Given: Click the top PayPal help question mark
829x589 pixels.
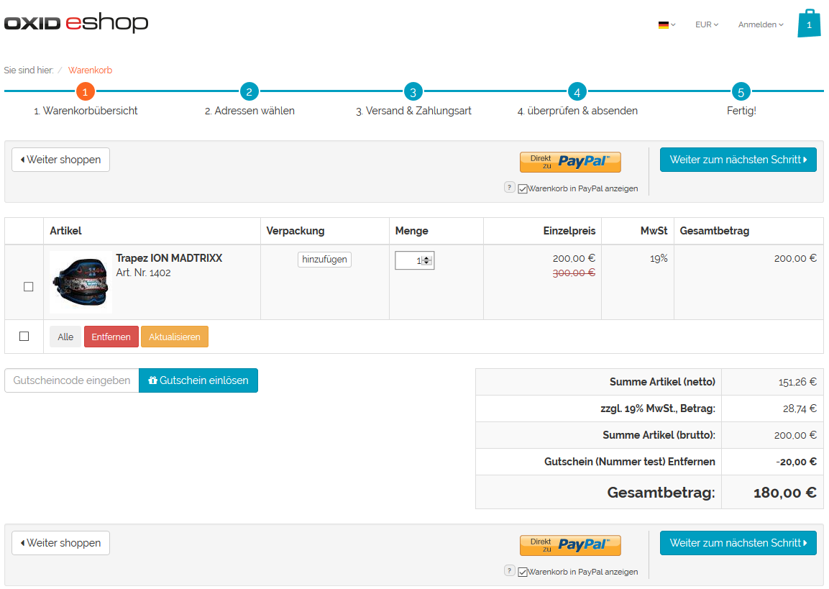Looking at the screenshot, I should pos(509,188).
